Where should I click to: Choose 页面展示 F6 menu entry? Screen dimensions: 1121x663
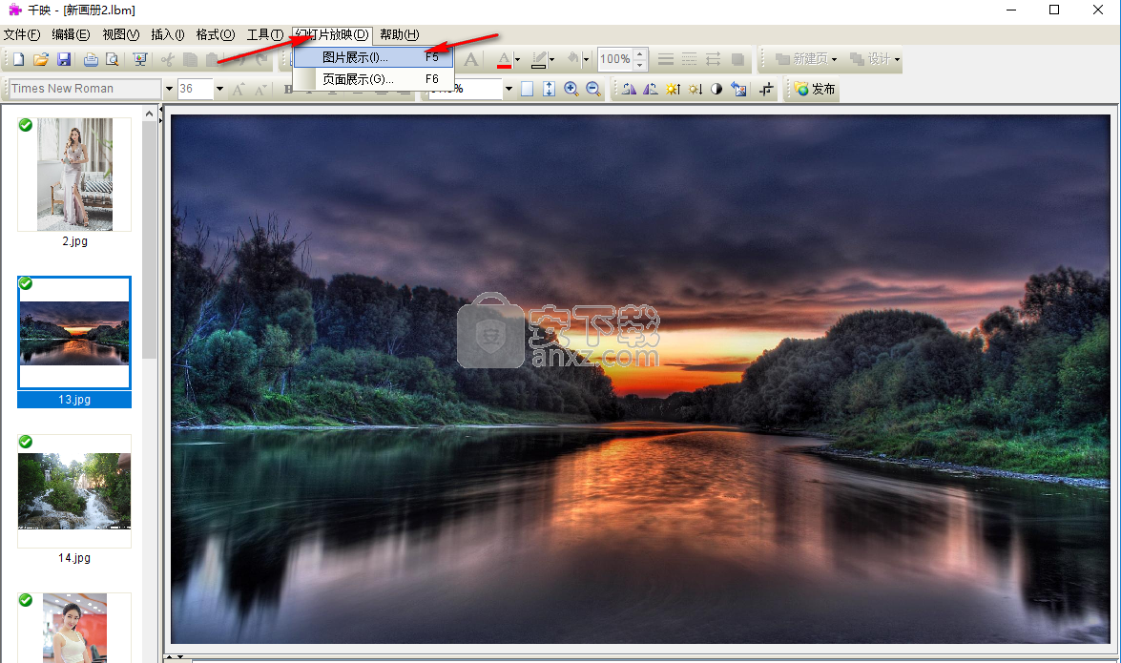click(x=373, y=79)
